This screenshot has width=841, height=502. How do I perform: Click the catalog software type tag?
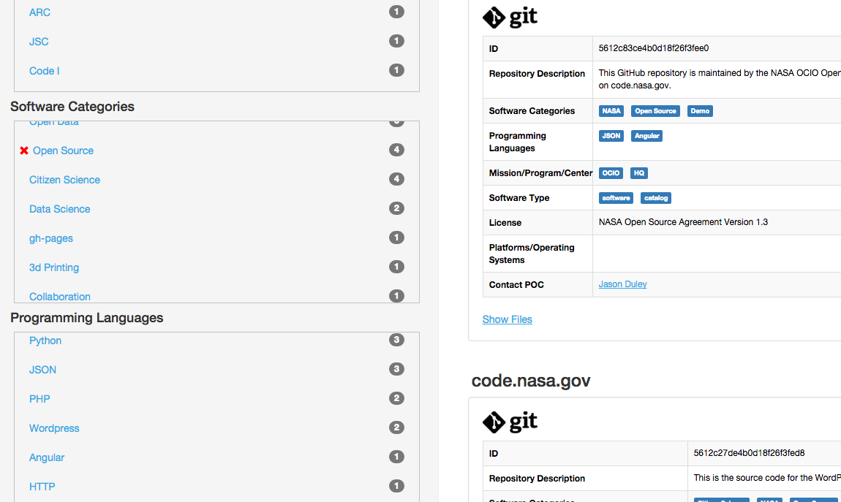point(655,197)
